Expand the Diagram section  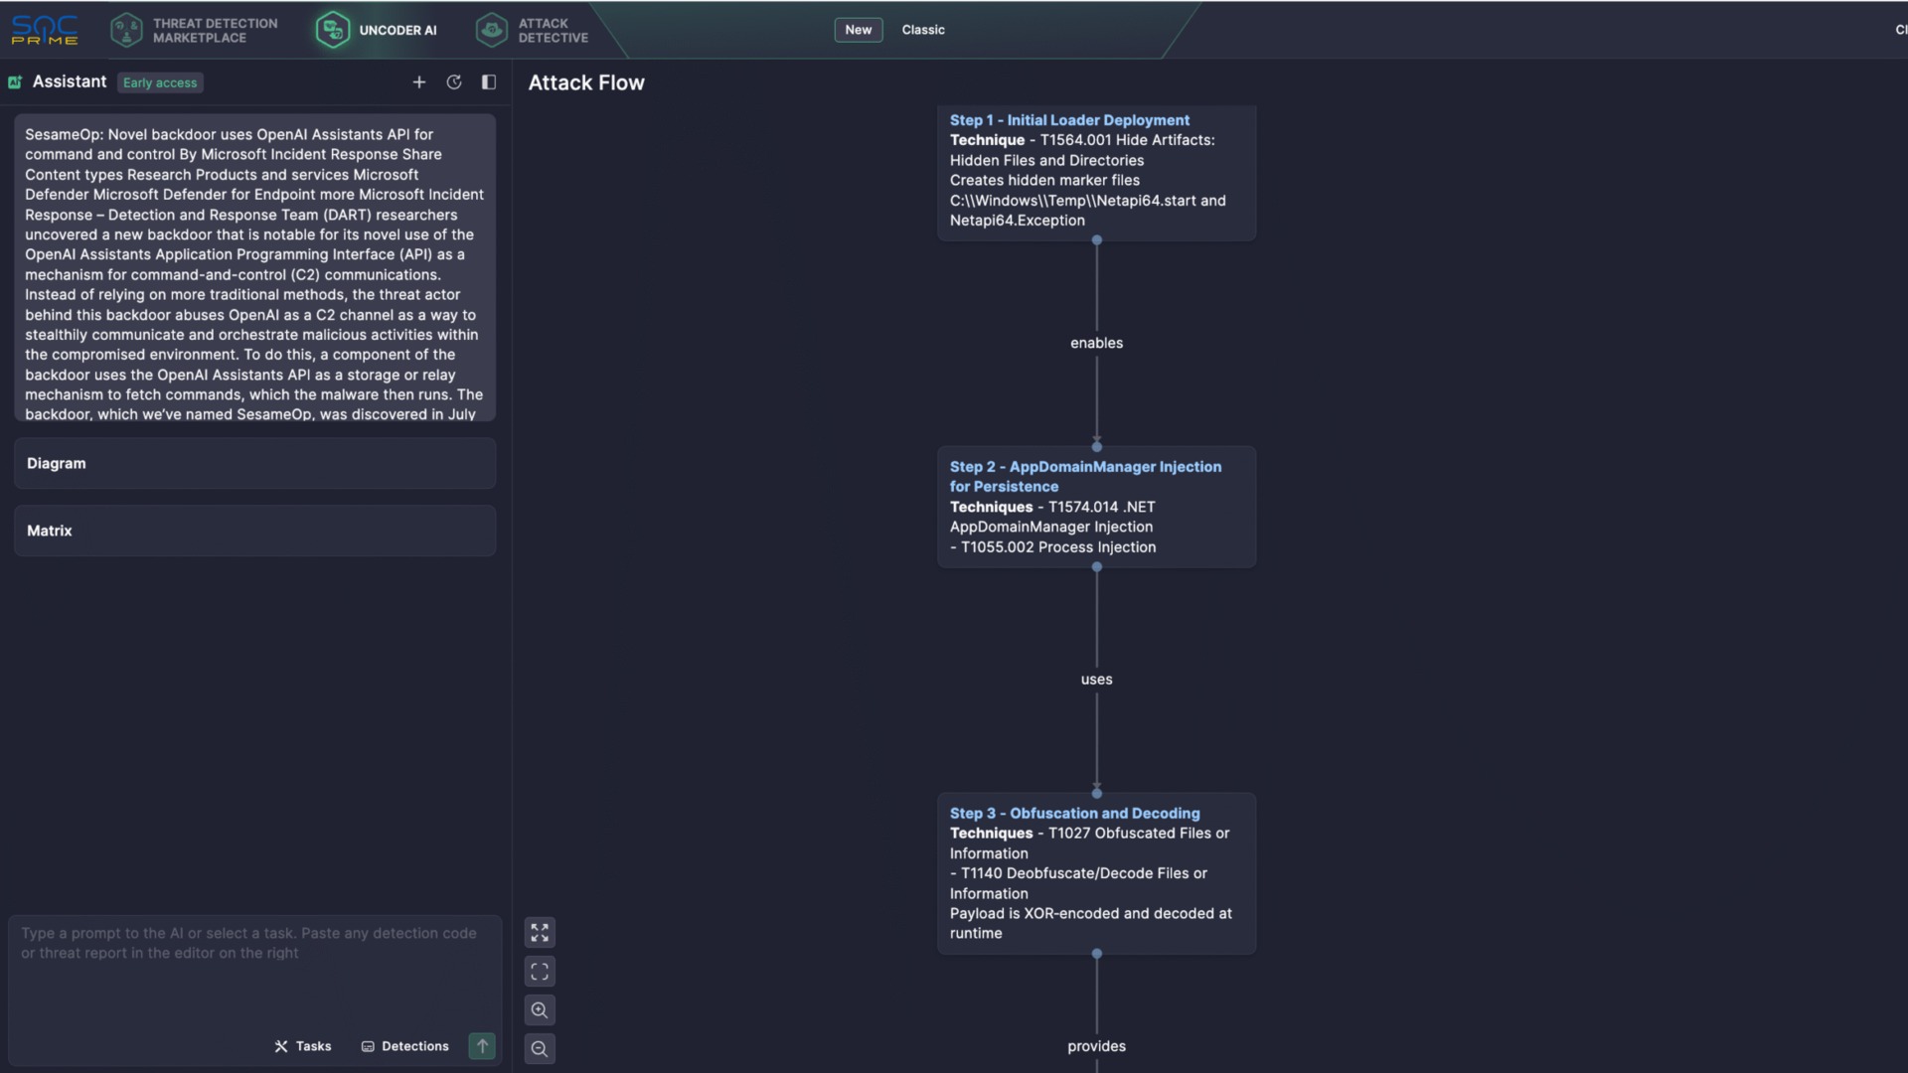tap(254, 463)
